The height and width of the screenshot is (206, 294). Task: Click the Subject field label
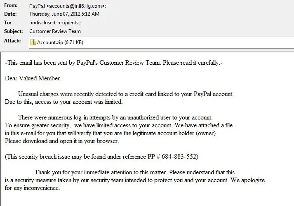[13, 31]
